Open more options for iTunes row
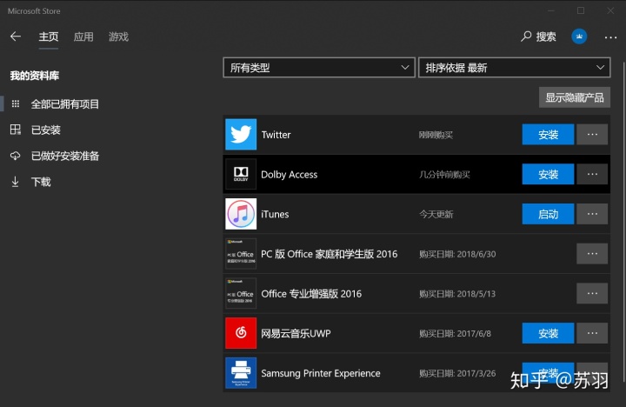Screen dimensions: 626x407 pyautogui.click(x=592, y=214)
